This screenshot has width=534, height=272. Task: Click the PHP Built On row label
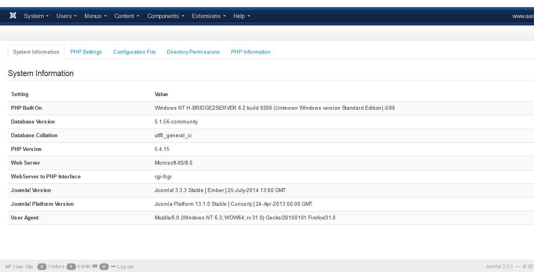pyautogui.click(x=26, y=108)
